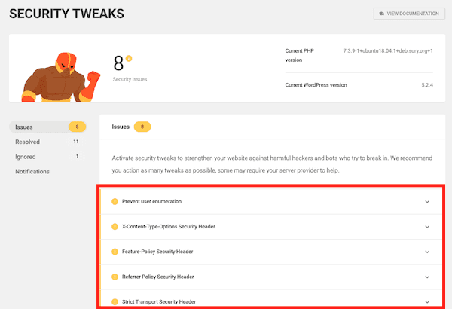Click the Issues count badge in panel header

tap(142, 127)
